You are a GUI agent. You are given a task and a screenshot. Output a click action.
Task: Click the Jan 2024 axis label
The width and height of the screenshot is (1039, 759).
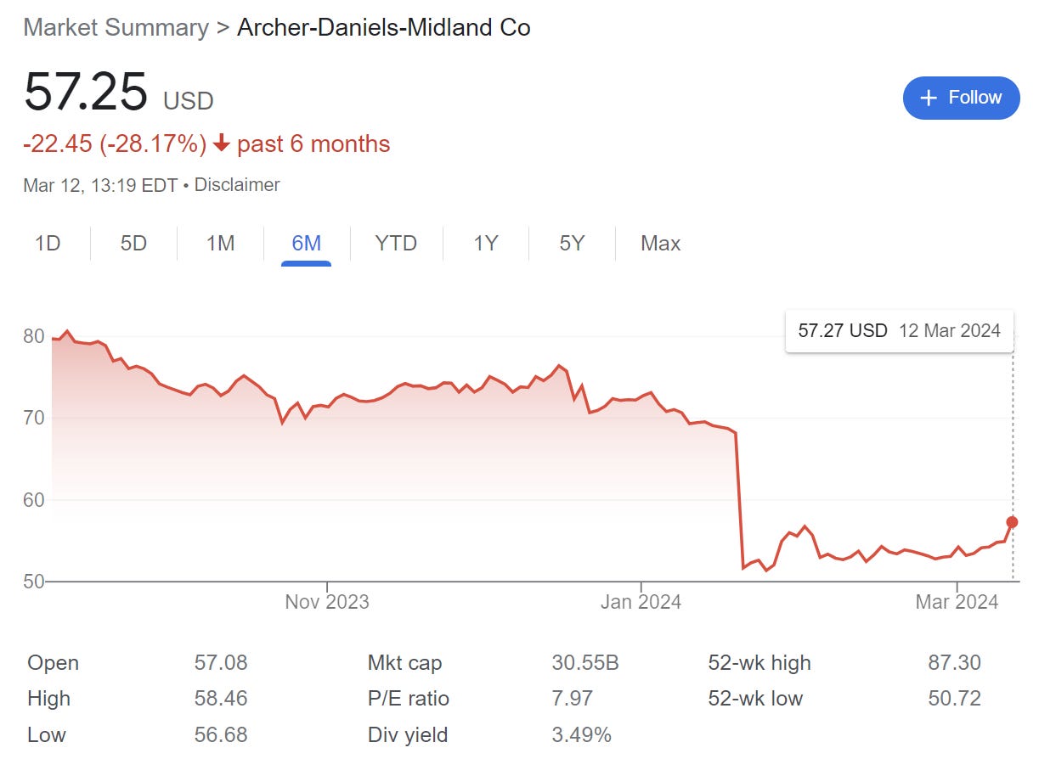click(641, 602)
